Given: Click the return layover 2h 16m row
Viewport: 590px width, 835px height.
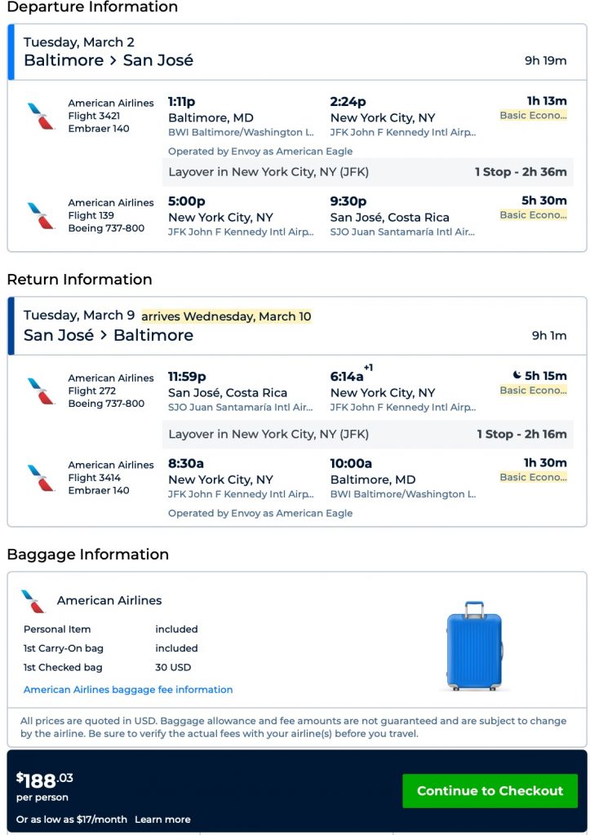Looking at the screenshot, I should coord(367,435).
